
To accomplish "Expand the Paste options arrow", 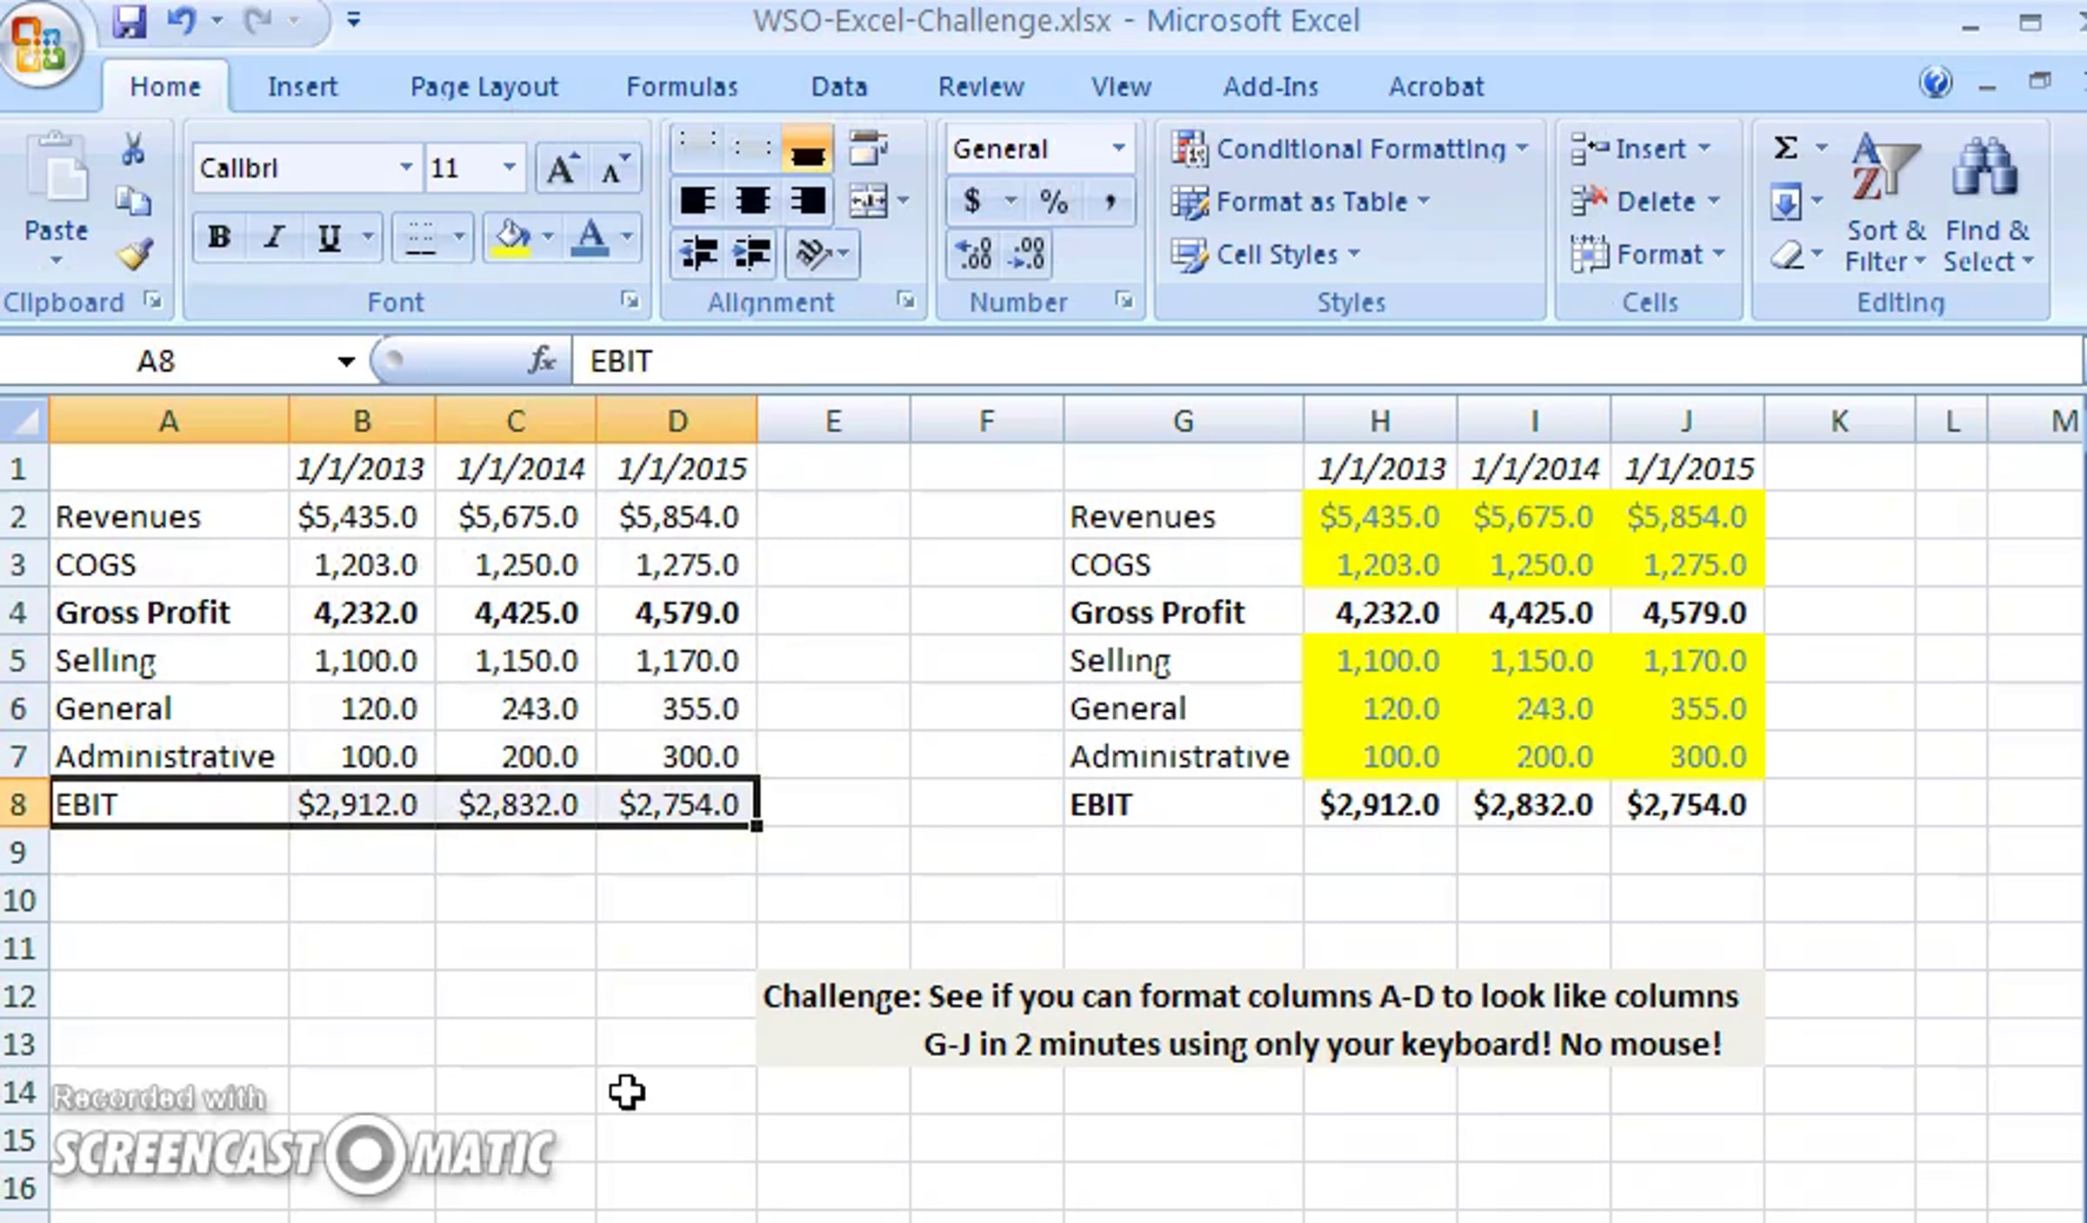I will point(57,261).
